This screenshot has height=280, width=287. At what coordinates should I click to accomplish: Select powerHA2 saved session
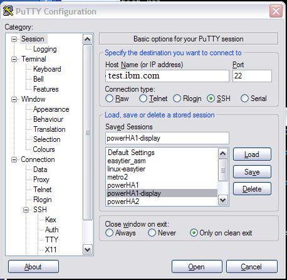tap(162, 202)
